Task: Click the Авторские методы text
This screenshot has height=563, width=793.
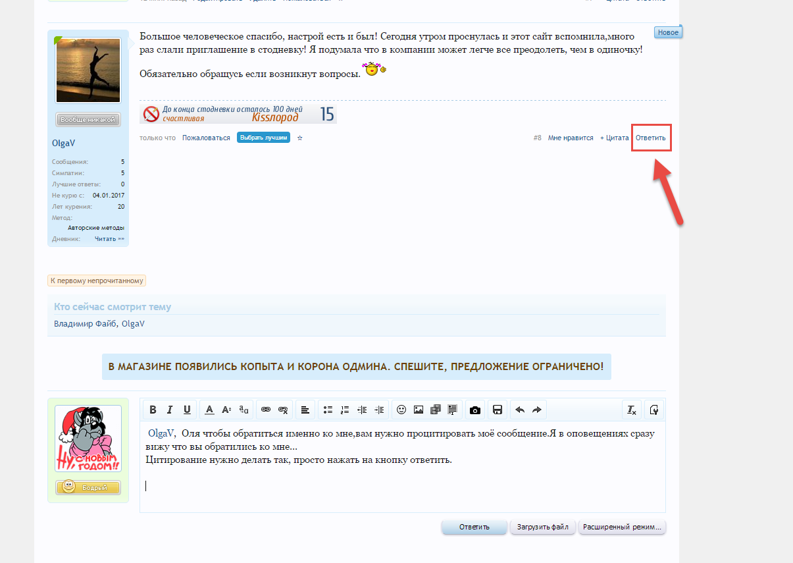Action: pyautogui.click(x=96, y=228)
